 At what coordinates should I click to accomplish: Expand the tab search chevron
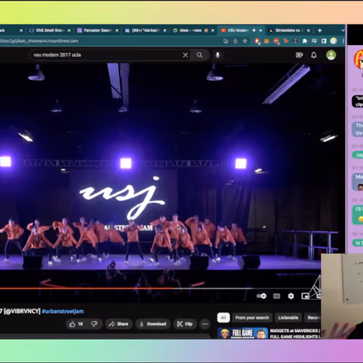[343, 30]
